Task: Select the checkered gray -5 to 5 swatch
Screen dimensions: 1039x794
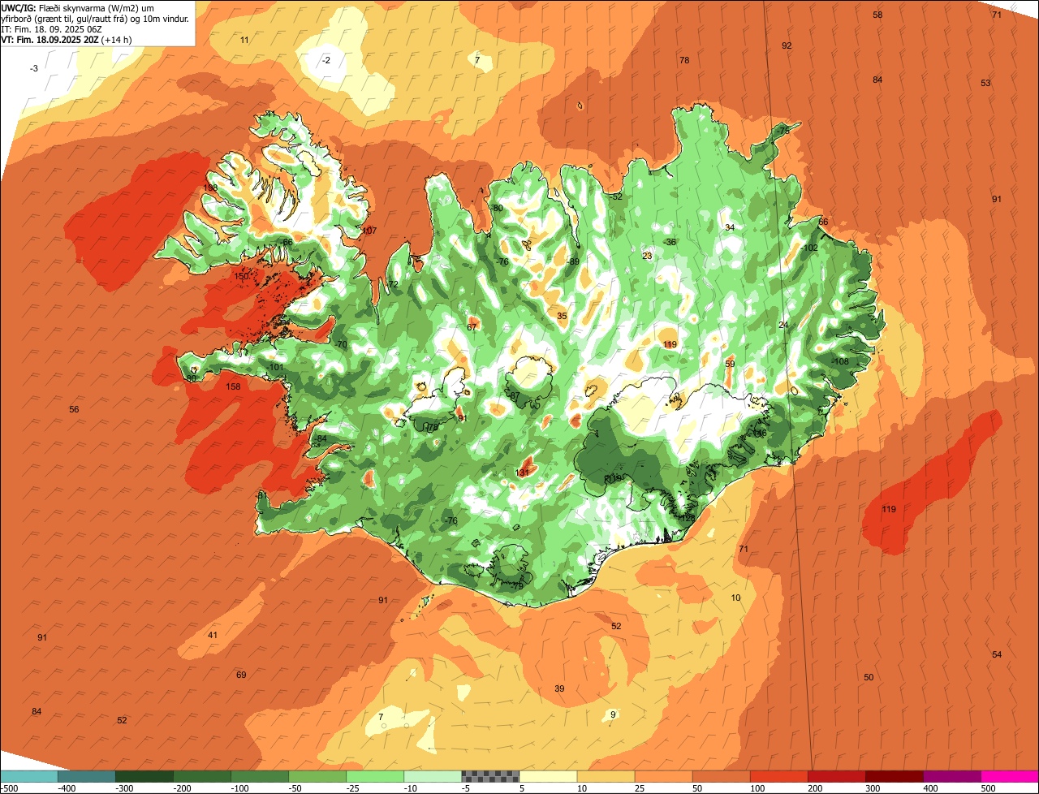Action: pos(490,776)
